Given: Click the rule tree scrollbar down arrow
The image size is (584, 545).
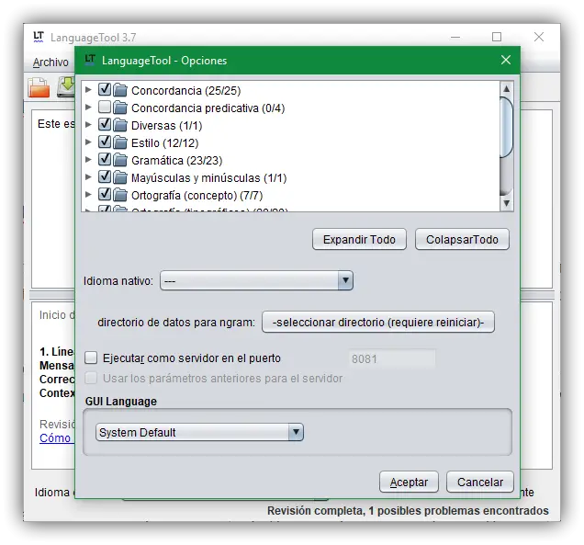Looking at the screenshot, I should click(x=506, y=203).
